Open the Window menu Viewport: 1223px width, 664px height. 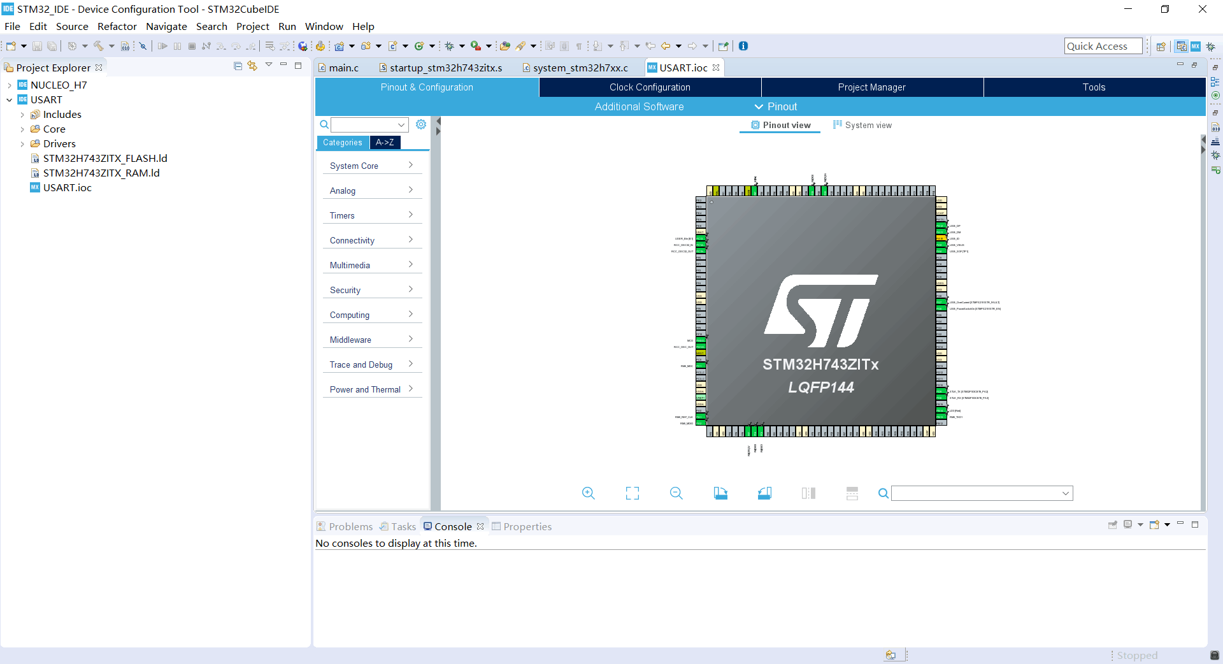pyautogui.click(x=324, y=27)
